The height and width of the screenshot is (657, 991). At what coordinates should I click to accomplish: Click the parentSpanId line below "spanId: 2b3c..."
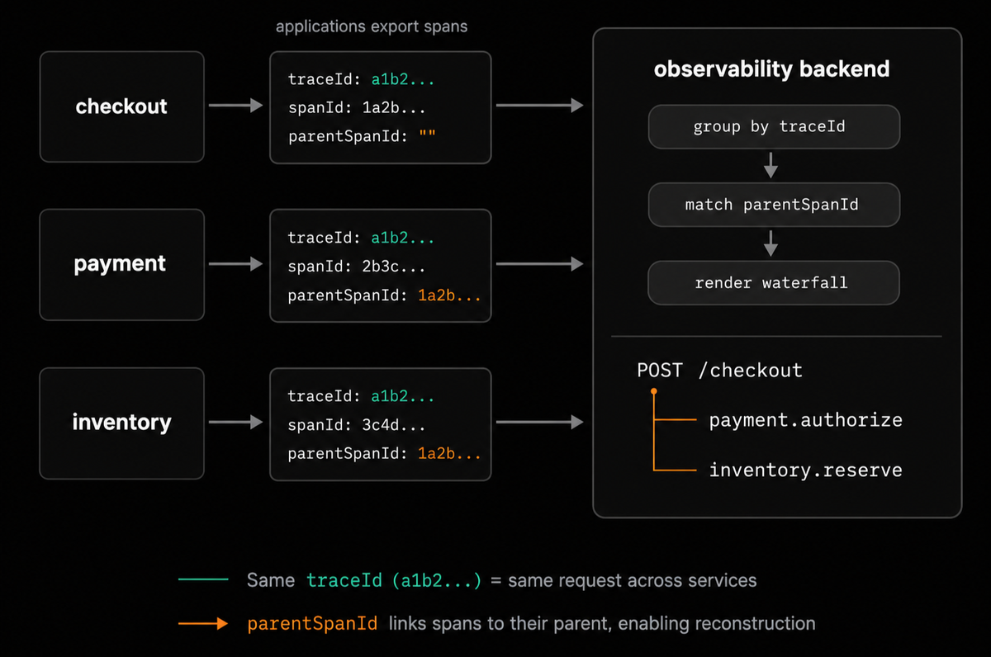(385, 295)
